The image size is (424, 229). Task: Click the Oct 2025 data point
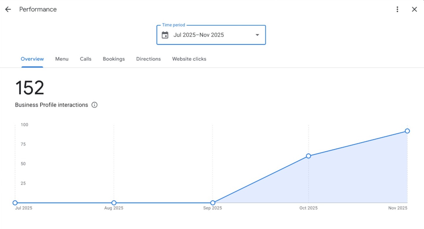coord(308,156)
